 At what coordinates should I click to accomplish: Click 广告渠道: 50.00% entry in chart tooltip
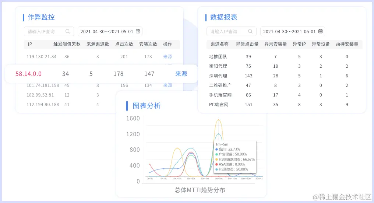pos(231,154)
